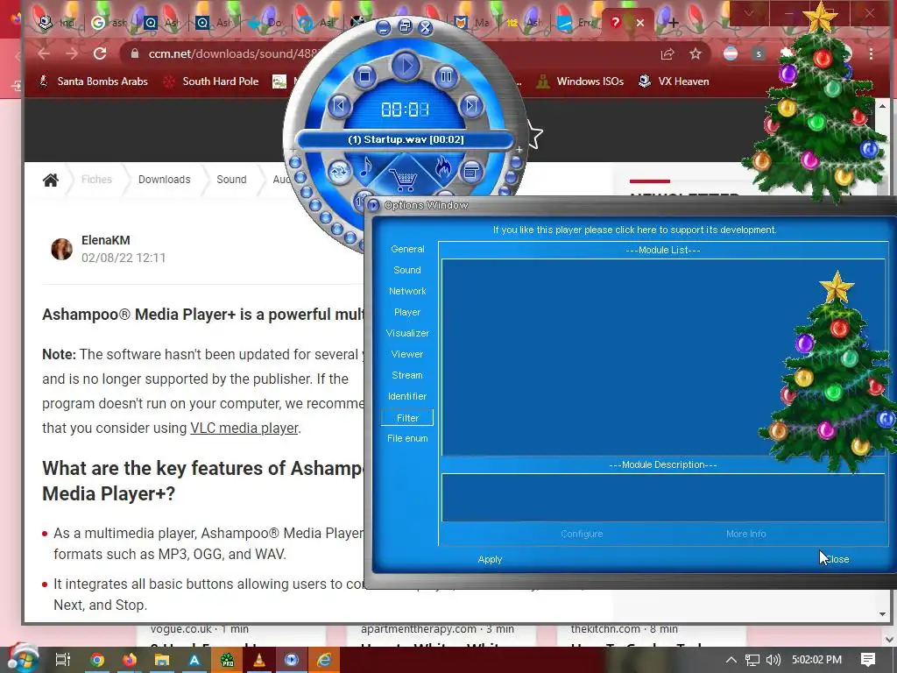
Task: Open the Sound breadcrumb link
Action: click(231, 180)
